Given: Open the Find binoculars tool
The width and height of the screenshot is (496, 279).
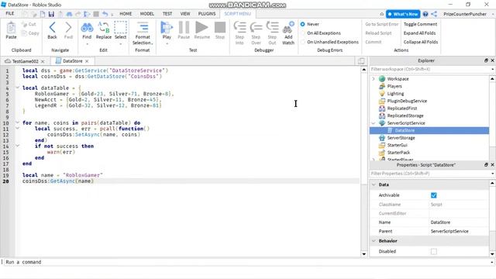Looking at the screenshot, I should tap(87, 28).
